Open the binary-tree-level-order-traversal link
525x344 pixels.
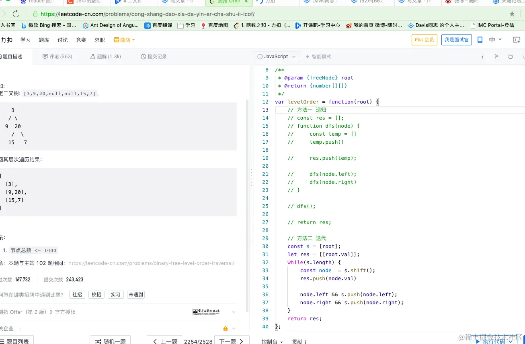click(x=151, y=263)
